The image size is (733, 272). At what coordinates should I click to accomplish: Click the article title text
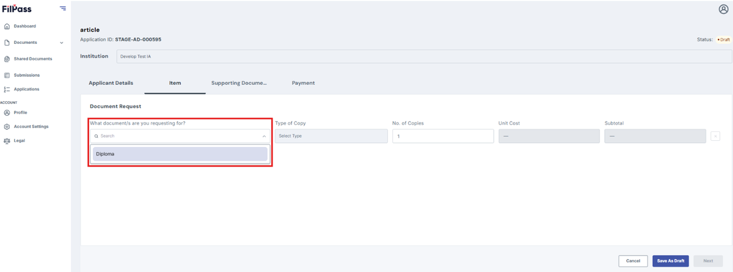coord(90,30)
